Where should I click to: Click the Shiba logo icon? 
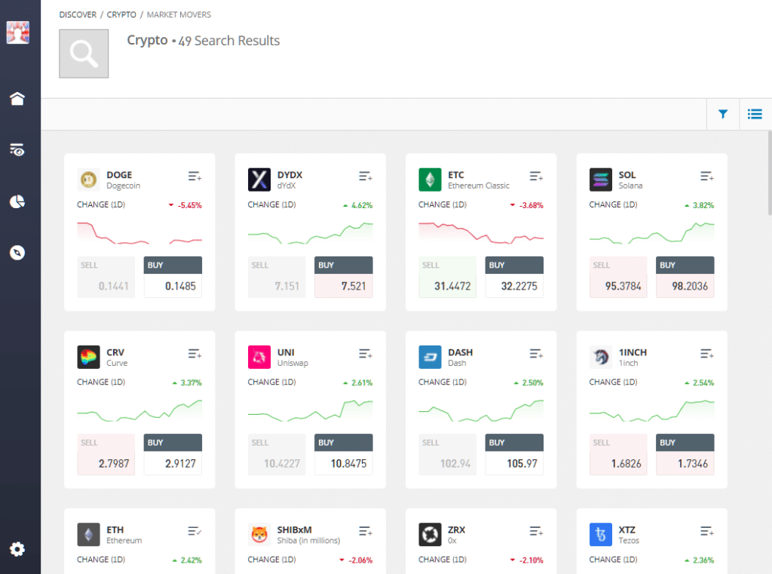click(x=259, y=535)
